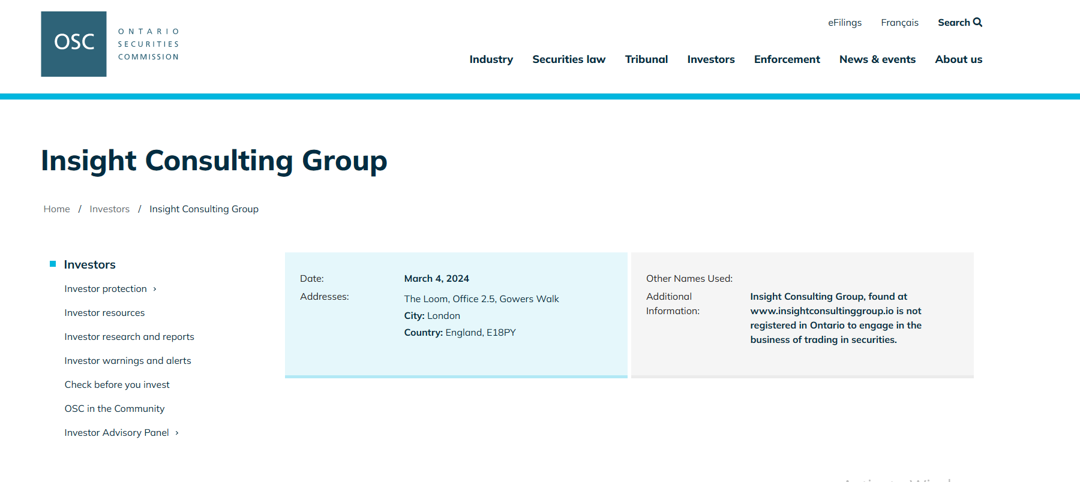Open the News & events menu
Image resolution: width=1080 pixels, height=482 pixels.
click(x=877, y=59)
